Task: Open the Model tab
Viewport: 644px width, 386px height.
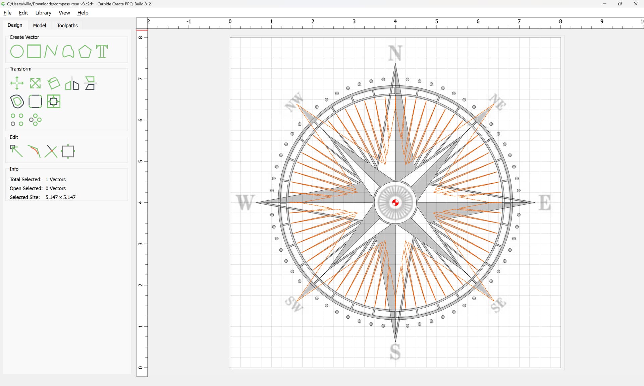Action: point(39,25)
